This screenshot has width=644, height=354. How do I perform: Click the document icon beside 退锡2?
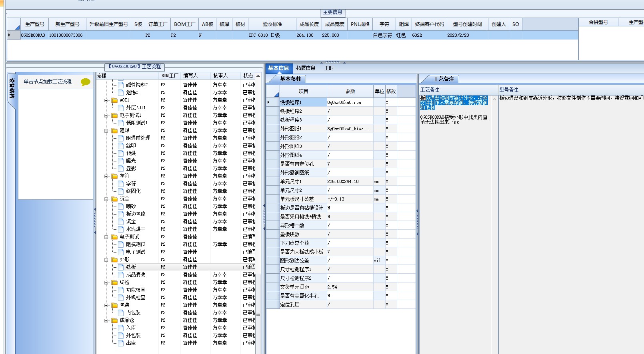121,92
